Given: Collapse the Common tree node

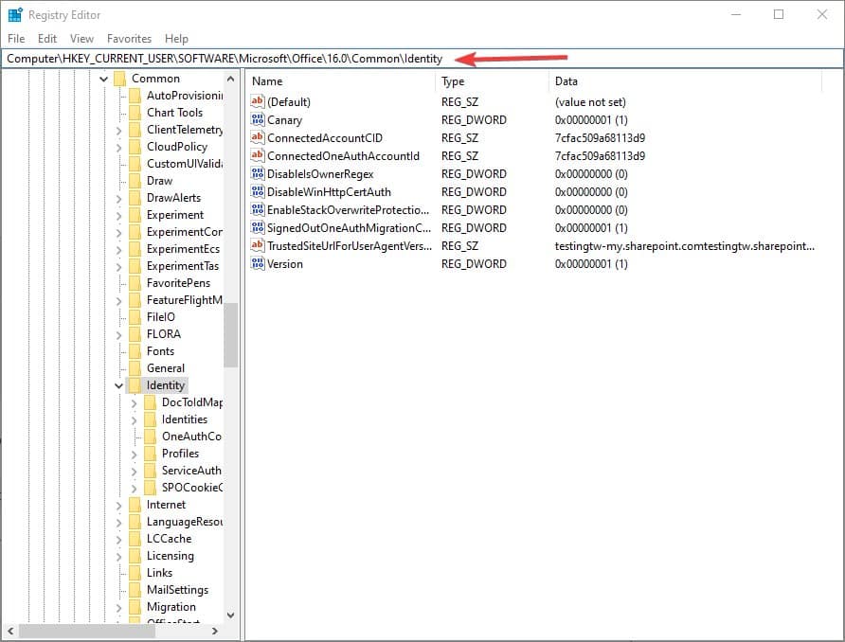Looking at the screenshot, I should pyautogui.click(x=104, y=80).
